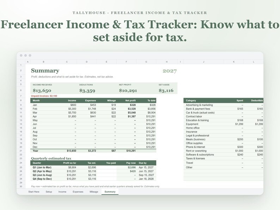Select column J header
This screenshot has height=210, width=280.
pyautogui.click(x=203, y=62)
